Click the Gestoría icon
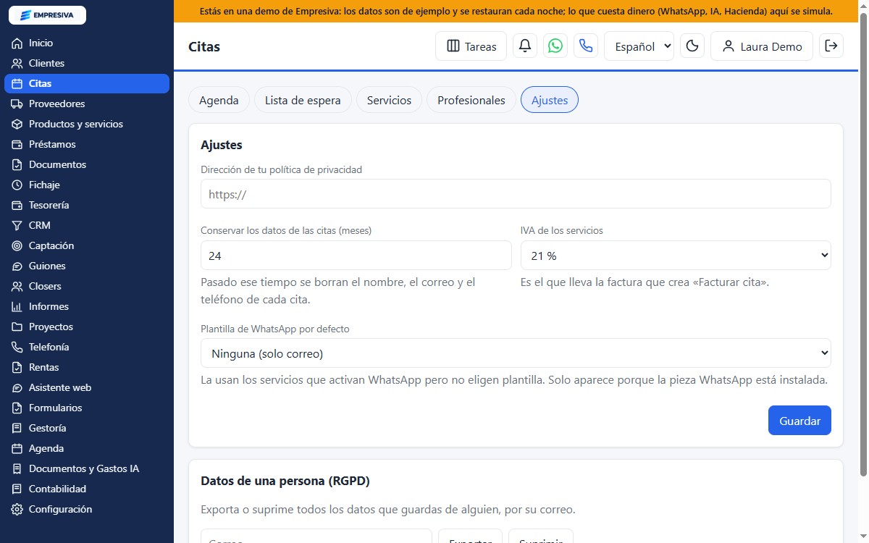This screenshot has height=543, width=869. pos(17,429)
